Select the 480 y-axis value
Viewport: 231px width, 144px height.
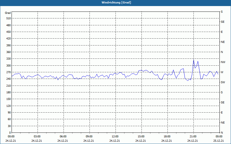[x=9, y=25]
